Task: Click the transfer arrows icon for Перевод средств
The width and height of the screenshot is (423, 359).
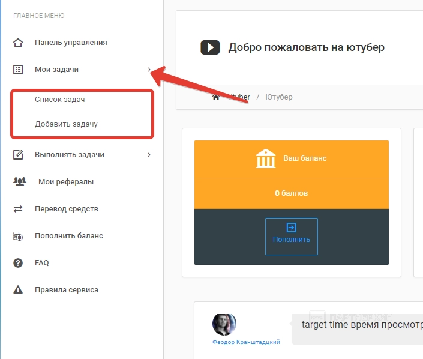Action: click(18, 209)
